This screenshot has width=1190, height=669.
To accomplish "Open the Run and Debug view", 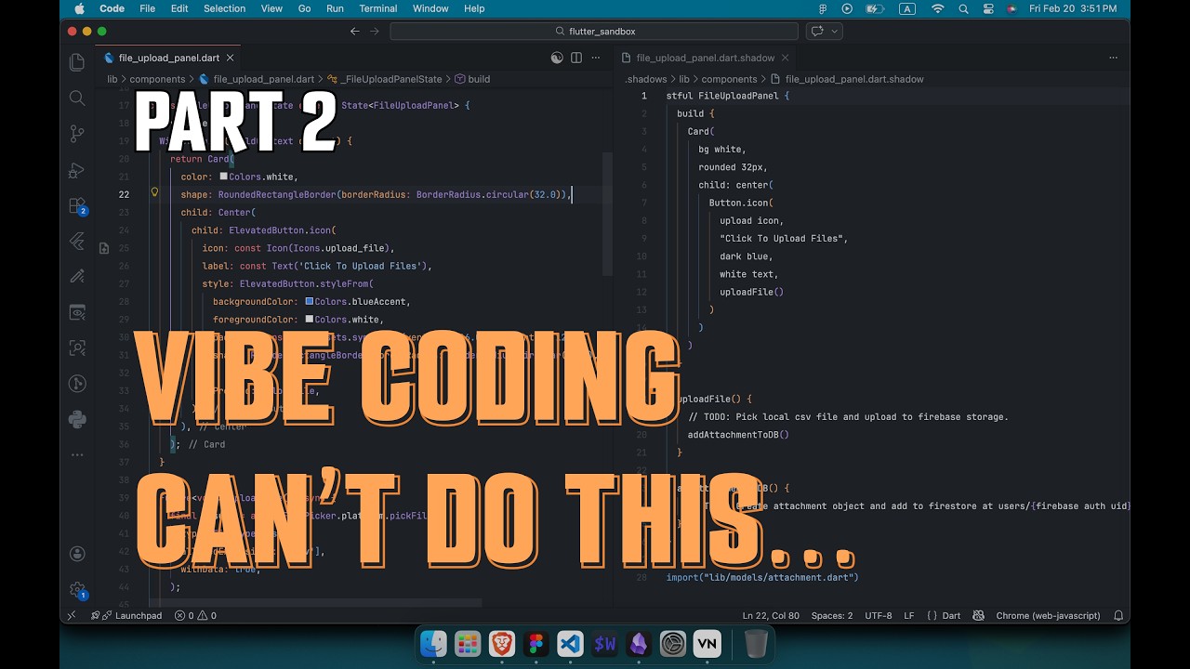I will pyautogui.click(x=77, y=170).
